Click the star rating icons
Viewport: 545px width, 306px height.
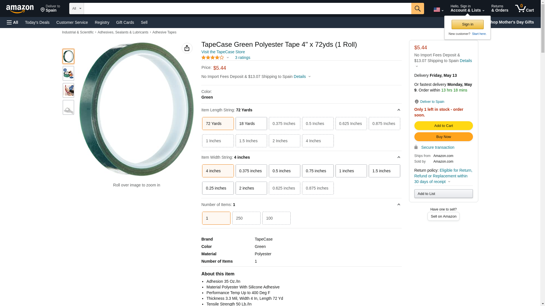pyautogui.click(x=213, y=58)
